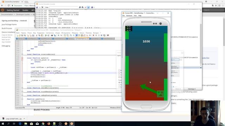Click 'Getting Started' in the Corona docs navbar
This screenshot has width=225, height=126.
point(13,10)
